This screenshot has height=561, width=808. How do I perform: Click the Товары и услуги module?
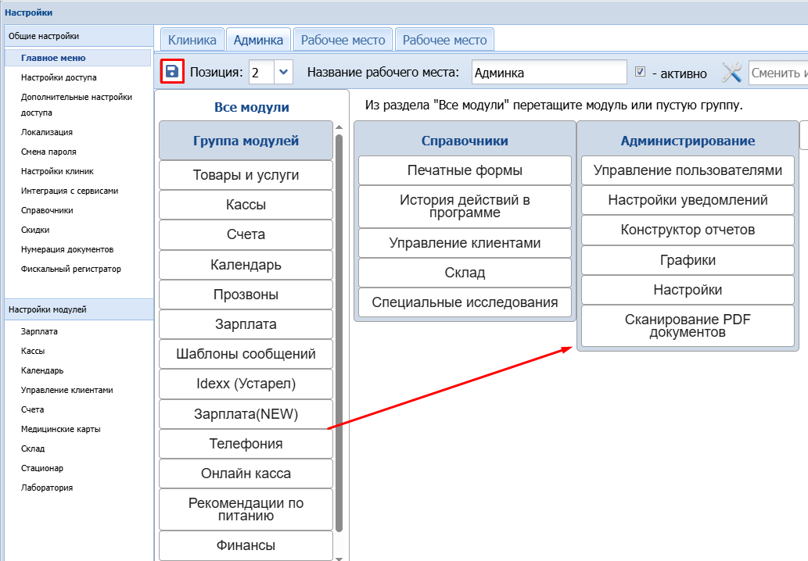(246, 175)
